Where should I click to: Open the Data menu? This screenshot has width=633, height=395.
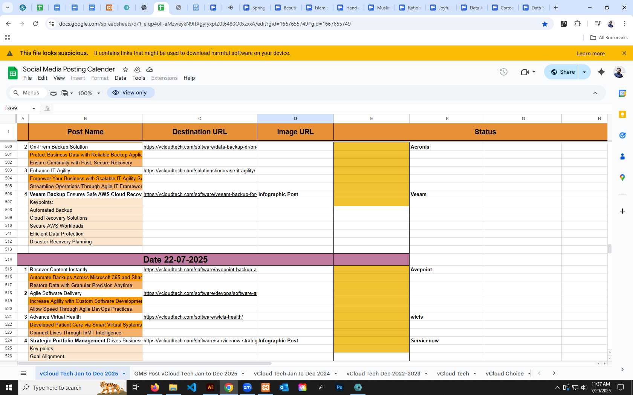coord(121,78)
